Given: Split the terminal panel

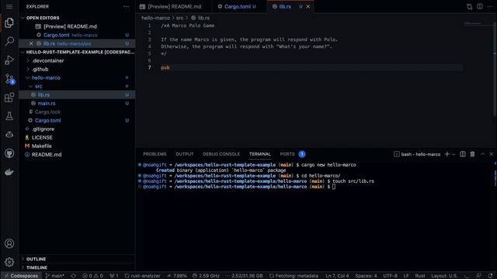Looking at the screenshot, I should click(463, 154).
